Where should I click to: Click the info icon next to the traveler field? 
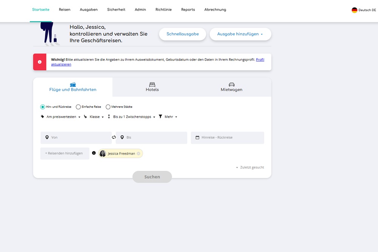(94, 153)
